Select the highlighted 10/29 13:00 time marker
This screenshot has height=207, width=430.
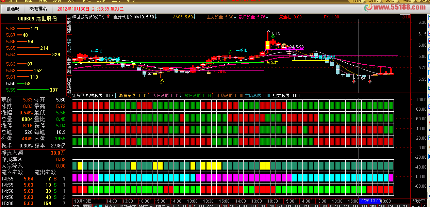point(369,201)
